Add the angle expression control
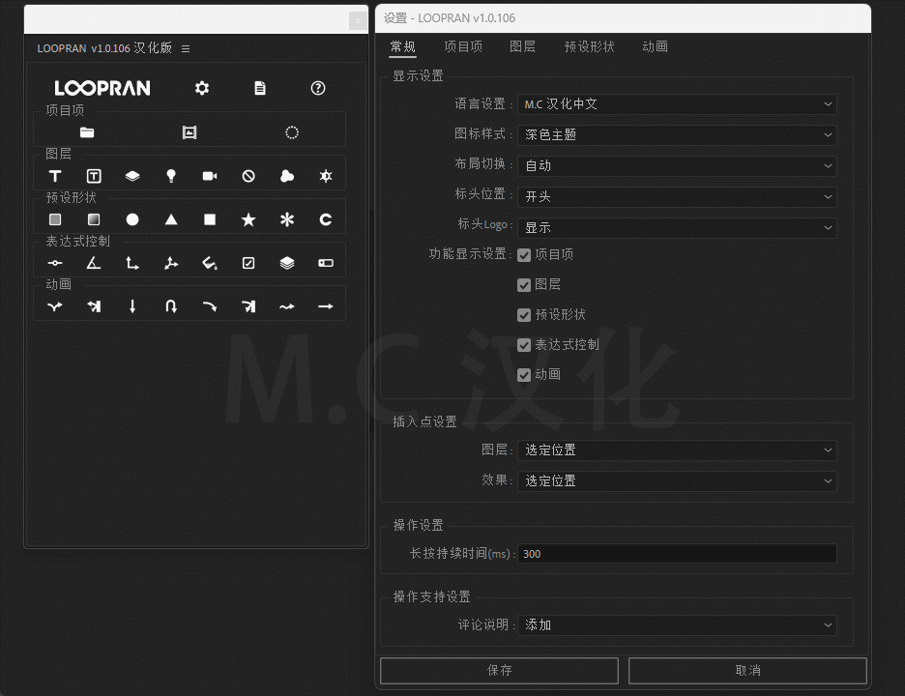The image size is (905, 696). [x=94, y=263]
